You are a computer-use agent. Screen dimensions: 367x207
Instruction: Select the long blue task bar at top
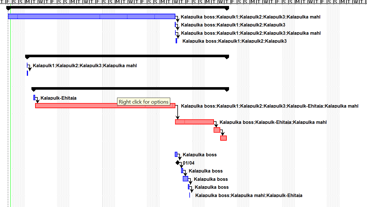pyautogui.click(x=91, y=17)
